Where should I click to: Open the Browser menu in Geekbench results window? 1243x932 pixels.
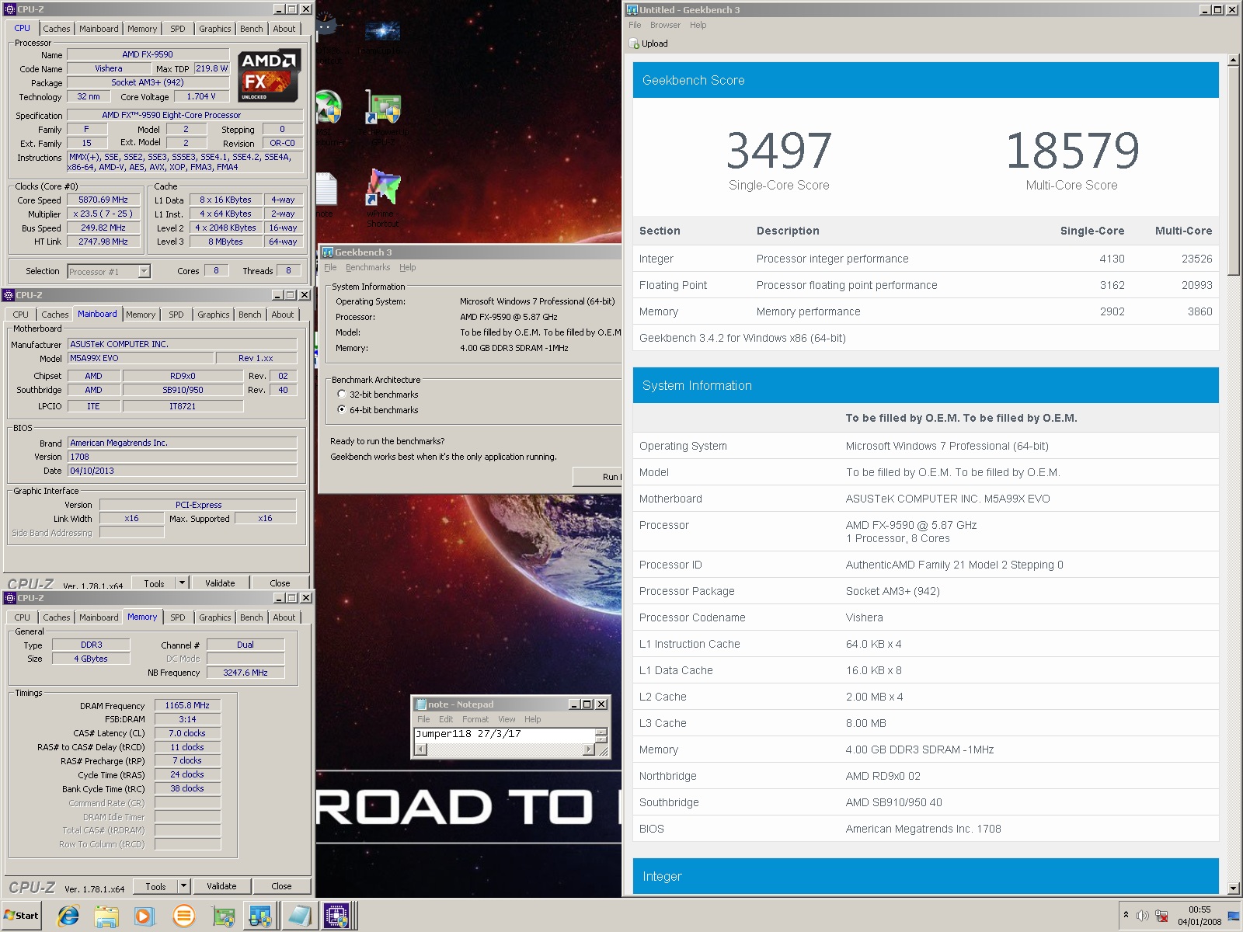pos(665,25)
